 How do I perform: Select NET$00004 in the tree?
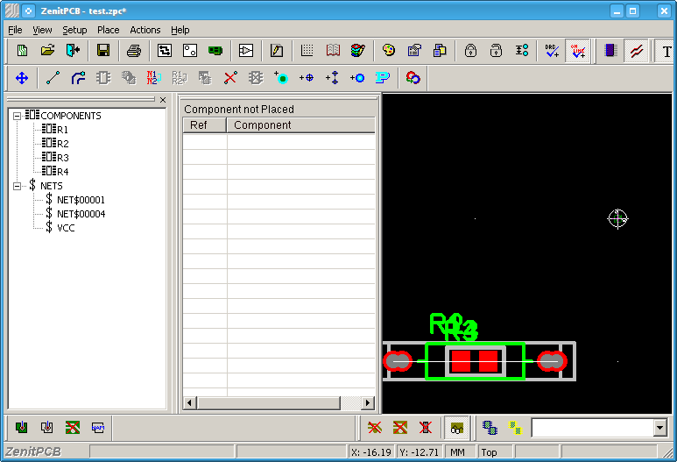(81, 214)
